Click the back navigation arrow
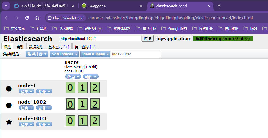This screenshot has width=268, height=138. [7, 18]
